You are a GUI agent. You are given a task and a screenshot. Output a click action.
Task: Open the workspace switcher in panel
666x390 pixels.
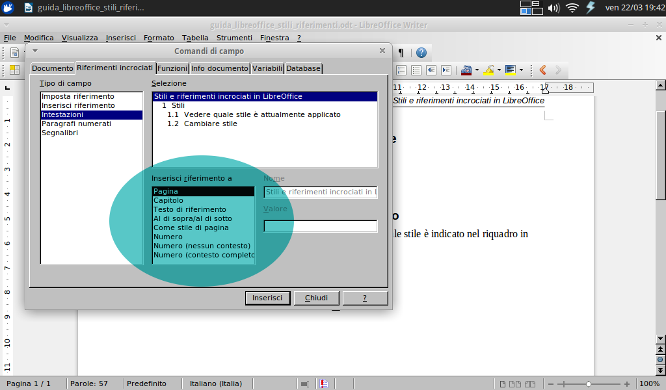(x=531, y=8)
